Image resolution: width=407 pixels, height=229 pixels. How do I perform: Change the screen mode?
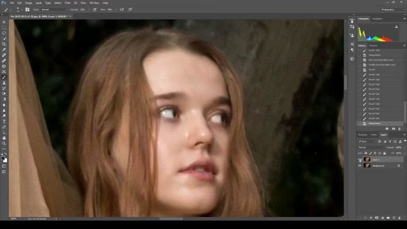point(4,172)
